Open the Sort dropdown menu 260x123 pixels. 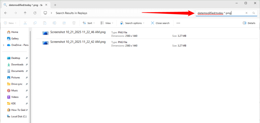click(x=89, y=23)
